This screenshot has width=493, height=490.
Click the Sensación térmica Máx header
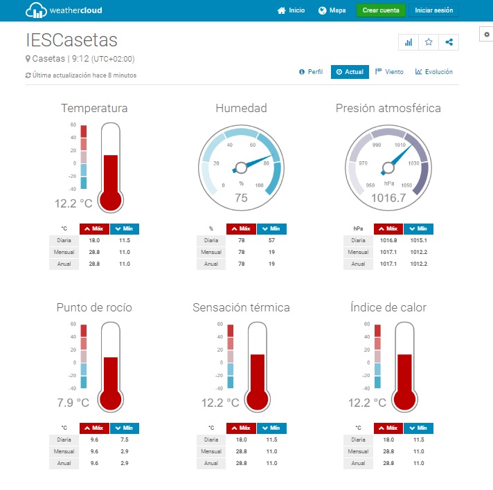(x=241, y=428)
